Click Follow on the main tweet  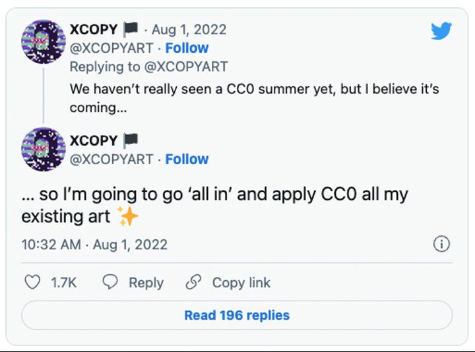click(x=187, y=159)
